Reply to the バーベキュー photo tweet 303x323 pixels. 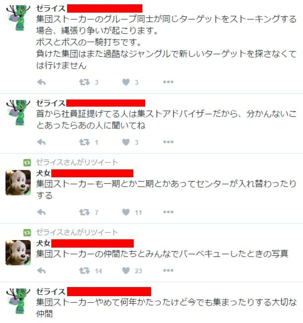(x=41, y=270)
